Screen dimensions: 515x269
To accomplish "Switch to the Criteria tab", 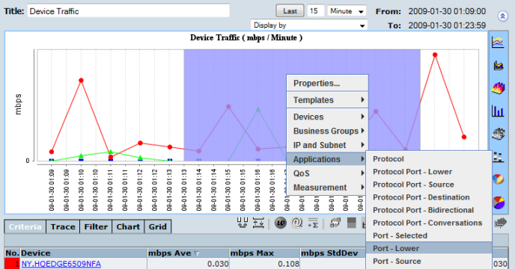I will pos(25,226).
